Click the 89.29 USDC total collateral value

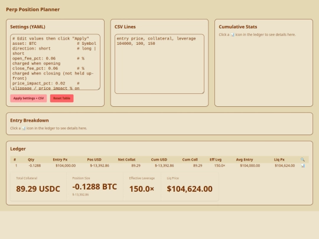(38, 189)
